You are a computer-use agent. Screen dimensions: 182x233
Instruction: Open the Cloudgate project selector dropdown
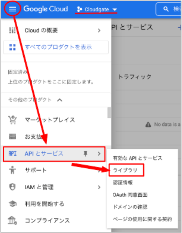point(97,9)
